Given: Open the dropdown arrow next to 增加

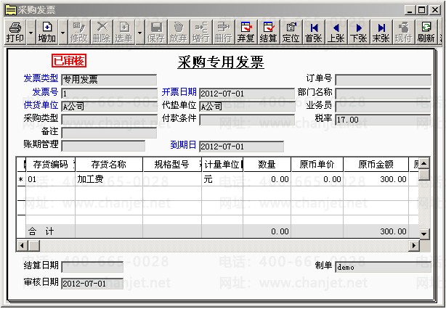Looking at the screenshot, I should click(x=62, y=32).
